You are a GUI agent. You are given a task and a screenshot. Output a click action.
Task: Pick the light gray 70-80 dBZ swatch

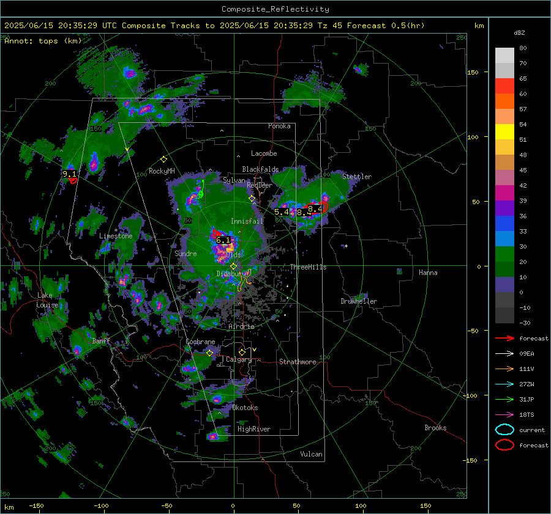coord(504,56)
